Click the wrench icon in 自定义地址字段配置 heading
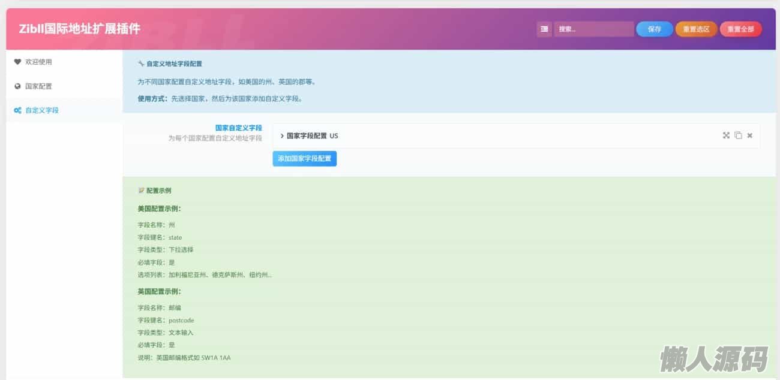 point(141,63)
